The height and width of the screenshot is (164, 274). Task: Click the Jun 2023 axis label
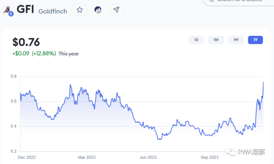pos(148,157)
